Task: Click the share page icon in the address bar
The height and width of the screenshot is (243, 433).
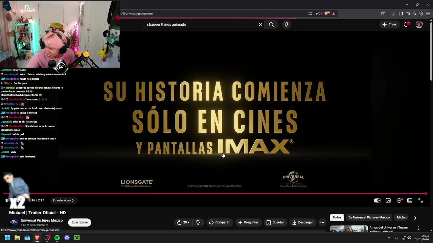Action: point(318,13)
